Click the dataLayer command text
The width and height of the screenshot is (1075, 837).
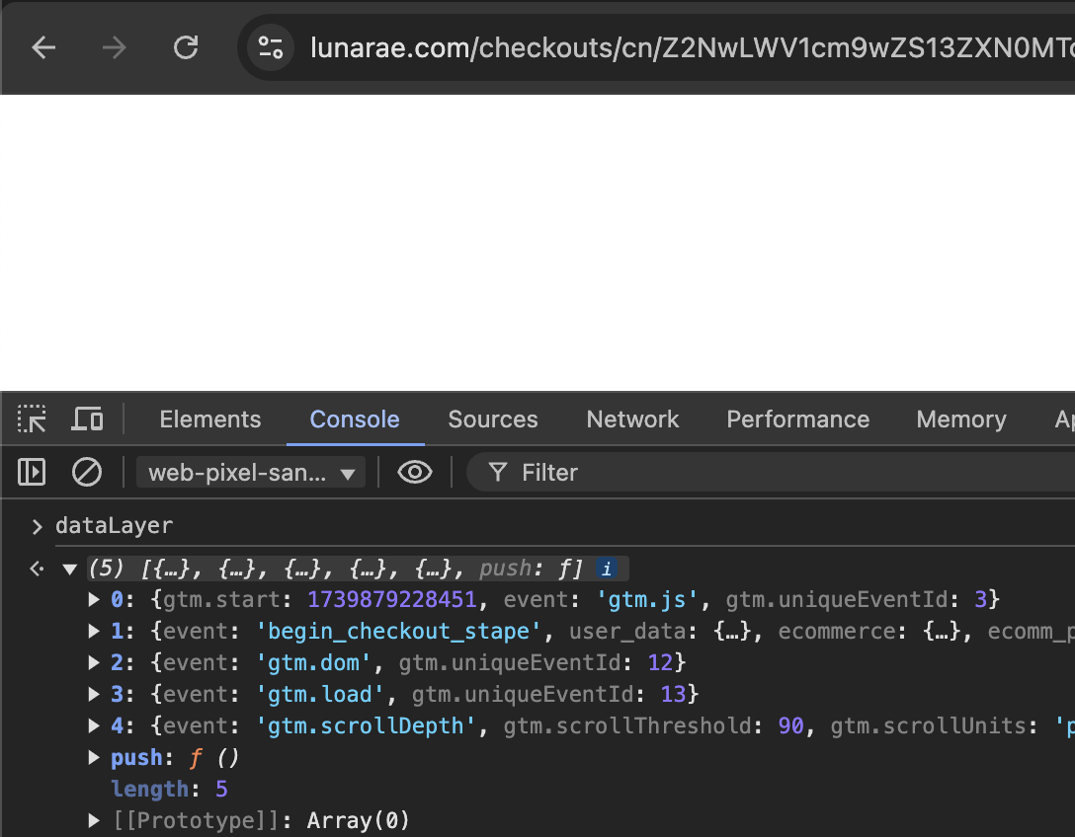(114, 526)
